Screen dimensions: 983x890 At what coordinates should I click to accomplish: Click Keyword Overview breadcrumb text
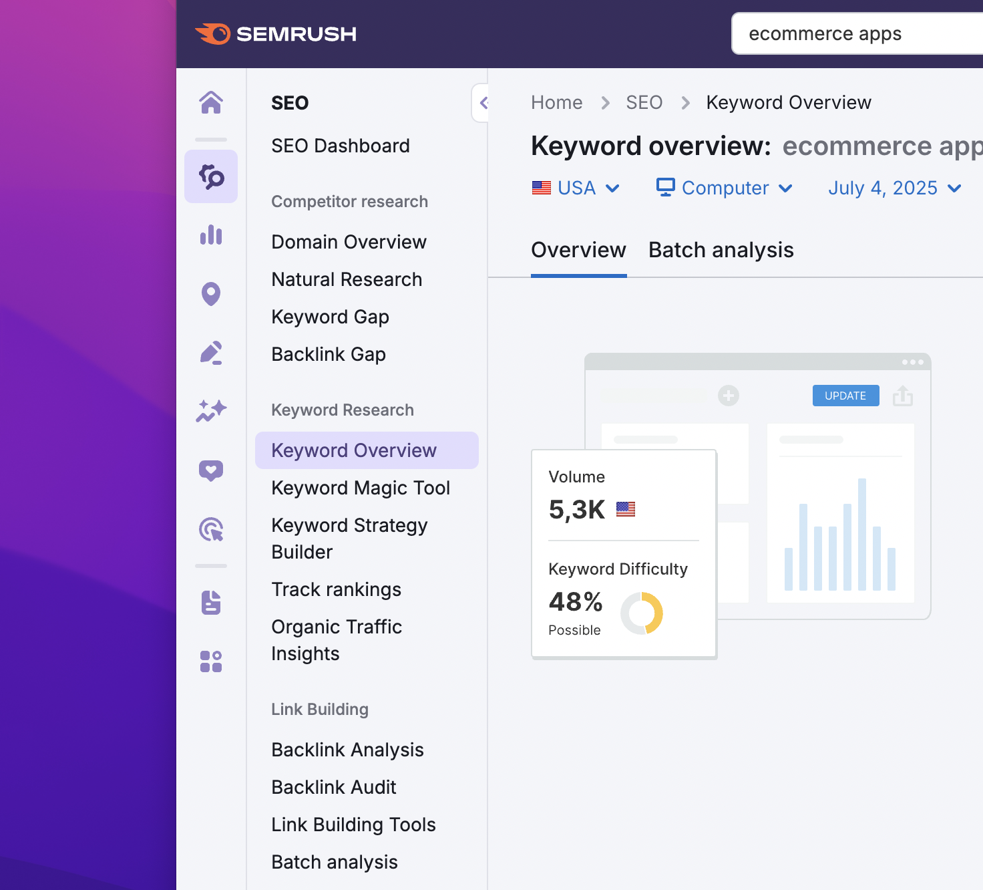(x=789, y=102)
